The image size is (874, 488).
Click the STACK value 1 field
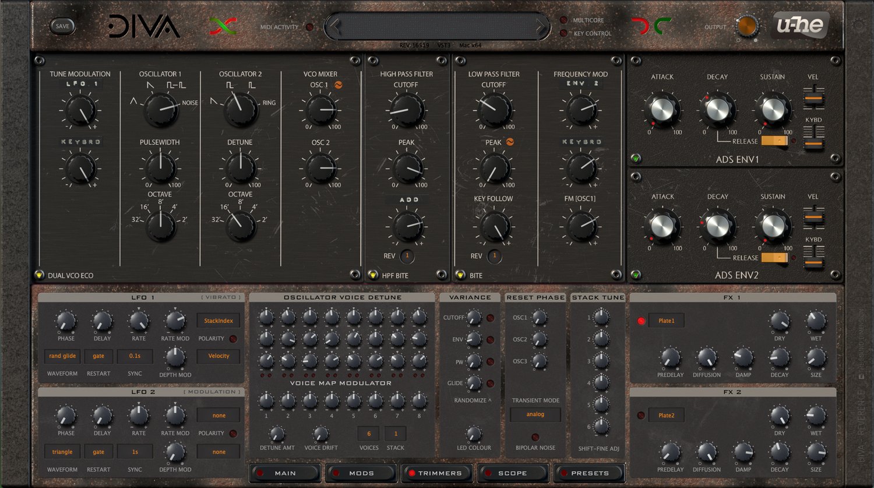click(x=396, y=433)
